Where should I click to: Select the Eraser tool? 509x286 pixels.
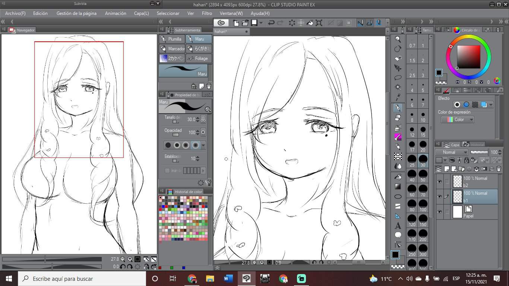point(398,118)
